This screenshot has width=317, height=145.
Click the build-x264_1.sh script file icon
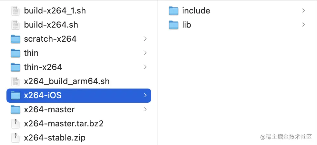click(15, 11)
